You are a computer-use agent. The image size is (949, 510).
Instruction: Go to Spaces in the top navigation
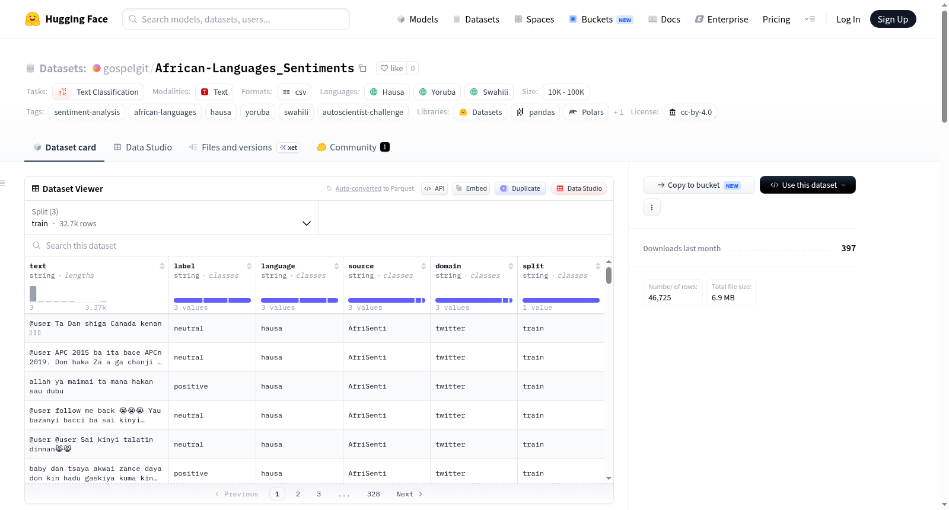534,19
